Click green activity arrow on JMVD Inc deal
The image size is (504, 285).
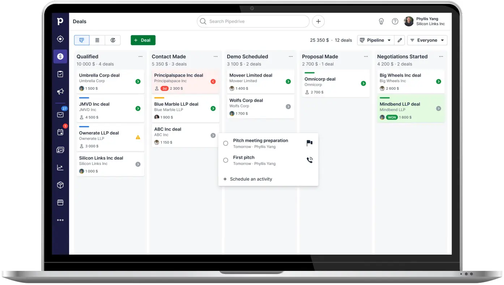pos(138,109)
